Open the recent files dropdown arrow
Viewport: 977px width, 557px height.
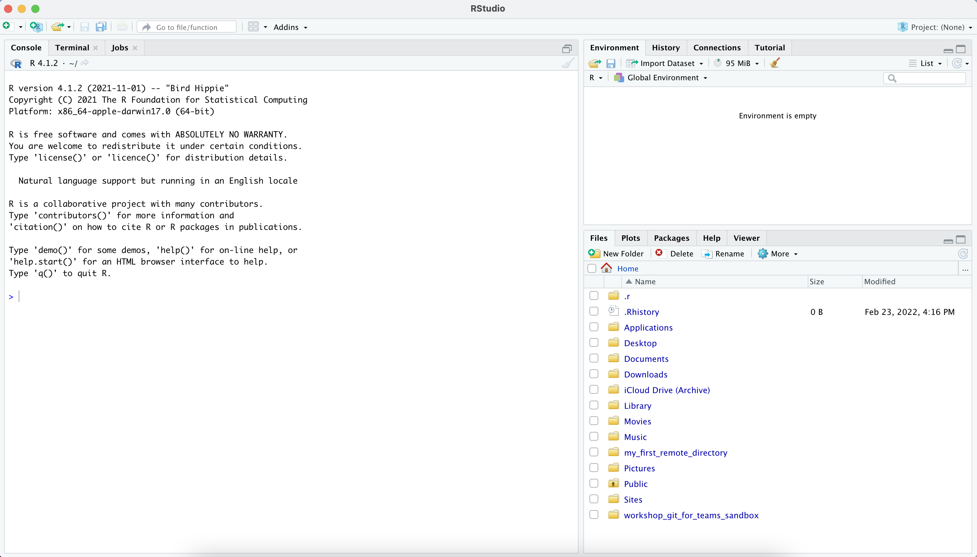click(x=69, y=27)
